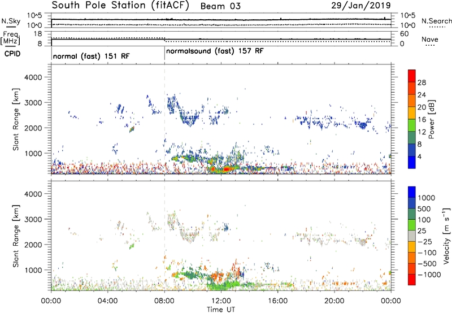Screen dimensions: 452x313
Task: Click the 'South Pole Station (fitACF)' title
Action: point(120,6)
